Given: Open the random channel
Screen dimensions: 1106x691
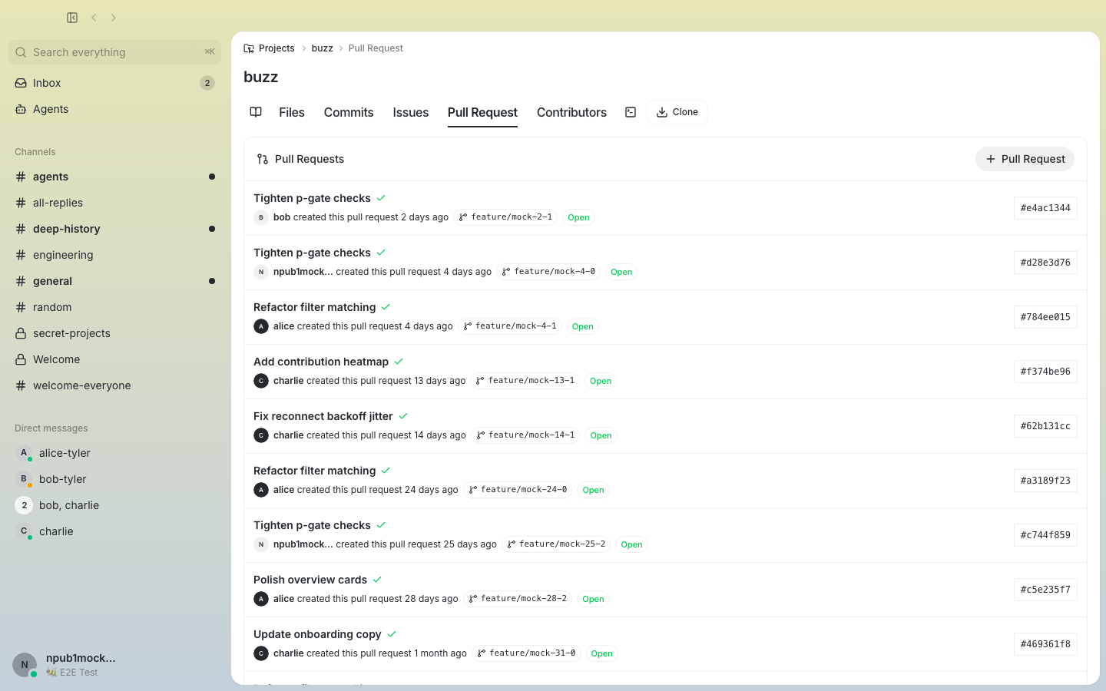Looking at the screenshot, I should coord(115,307).
